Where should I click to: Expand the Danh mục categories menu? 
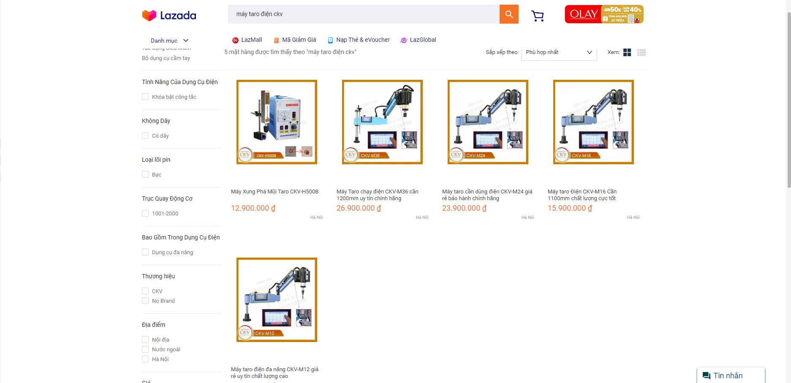click(169, 41)
